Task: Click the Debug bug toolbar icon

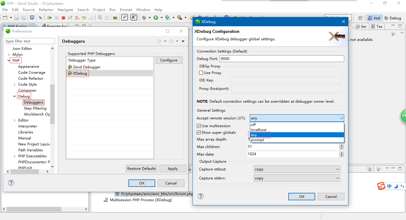Action: point(144,18)
